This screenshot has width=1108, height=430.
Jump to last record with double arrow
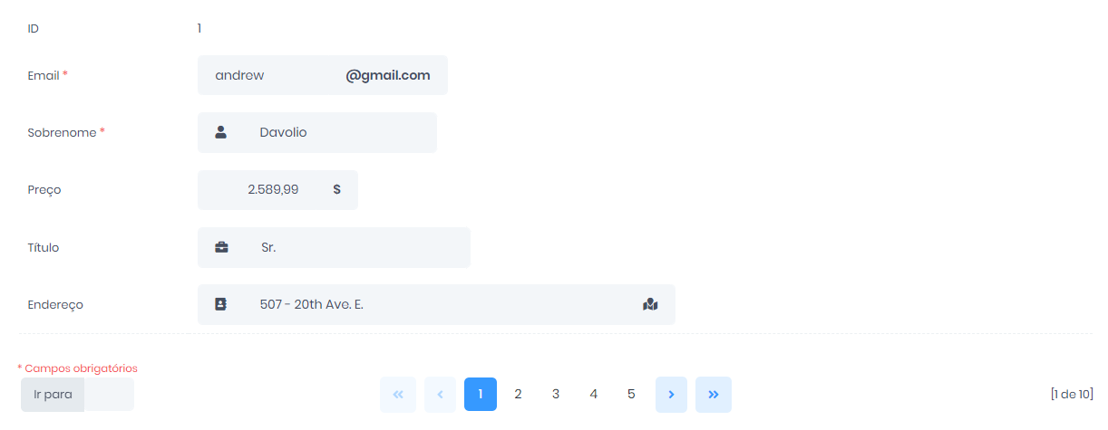coord(714,395)
